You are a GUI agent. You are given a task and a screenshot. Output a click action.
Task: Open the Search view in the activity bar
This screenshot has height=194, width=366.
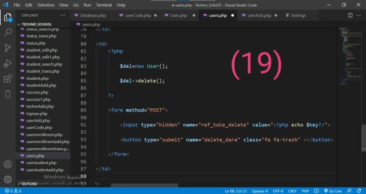coord(8,32)
